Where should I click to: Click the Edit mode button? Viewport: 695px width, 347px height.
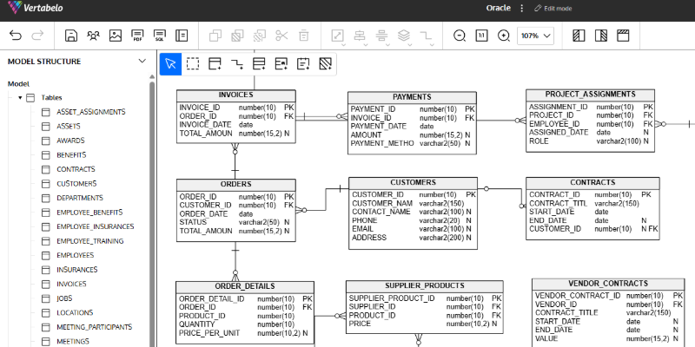coord(553,8)
